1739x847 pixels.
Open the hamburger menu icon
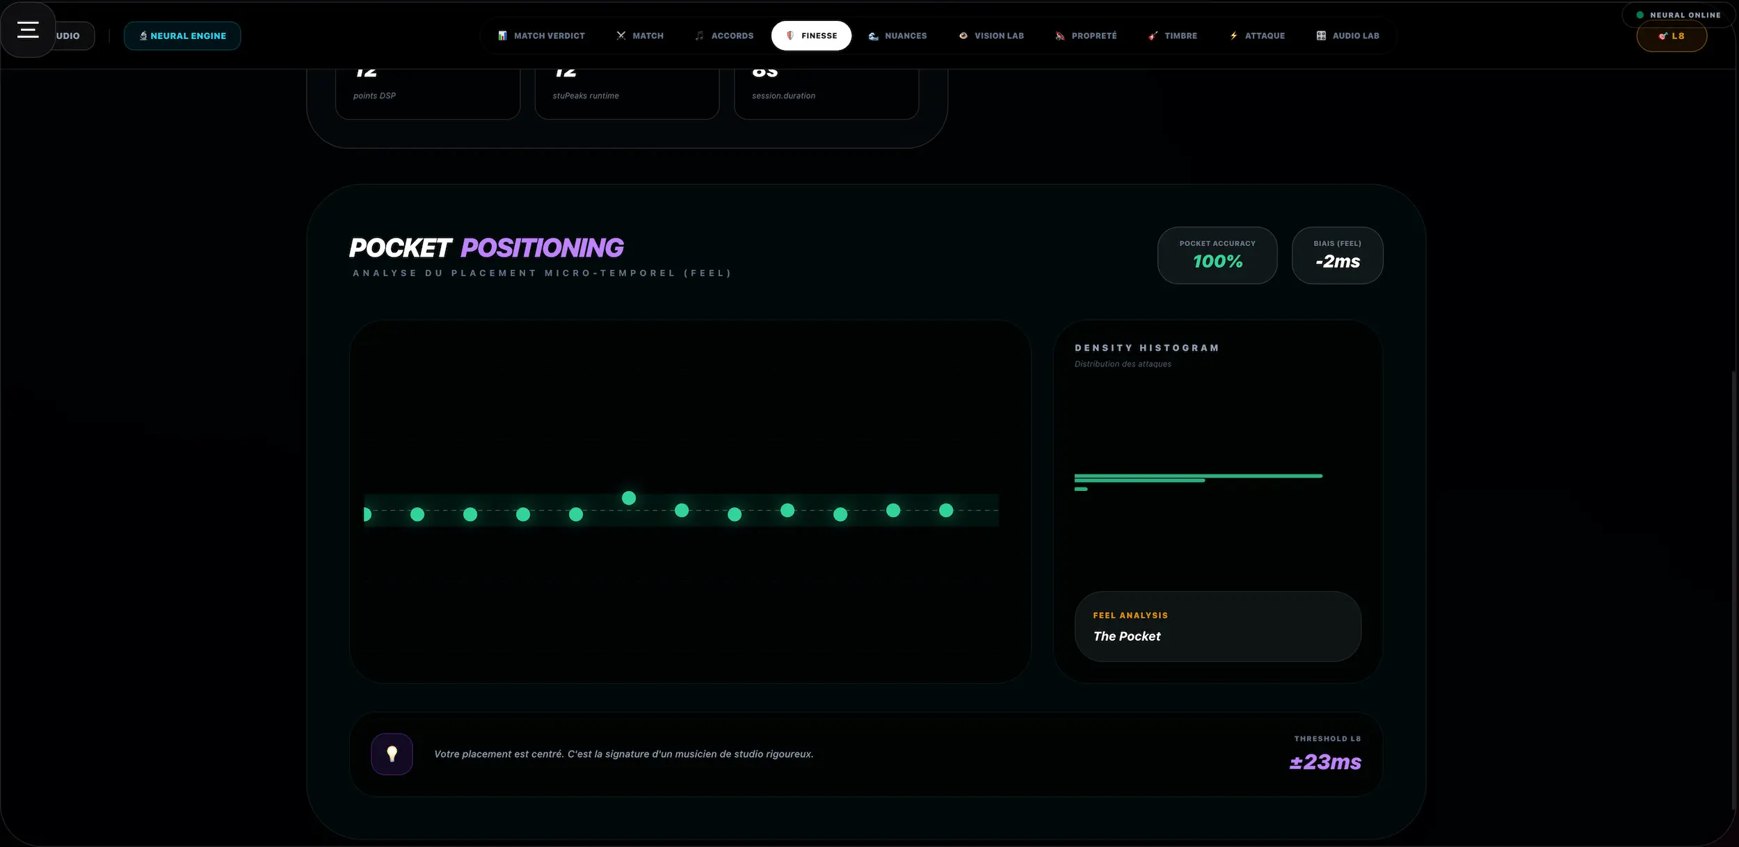point(28,30)
